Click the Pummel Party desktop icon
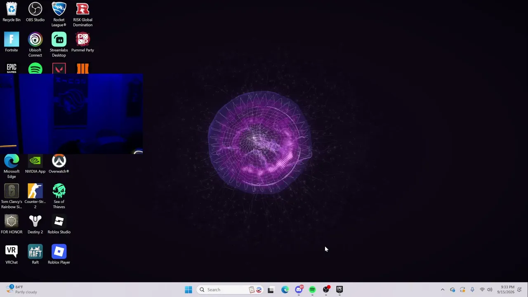The image size is (528, 297). pyautogui.click(x=82, y=42)
